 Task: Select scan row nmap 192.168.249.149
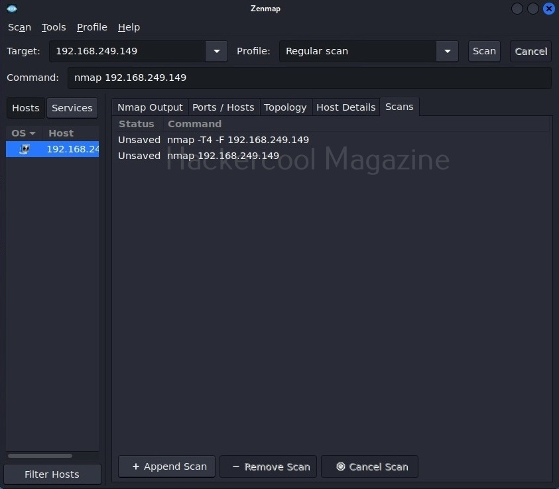tap(332, 156)
